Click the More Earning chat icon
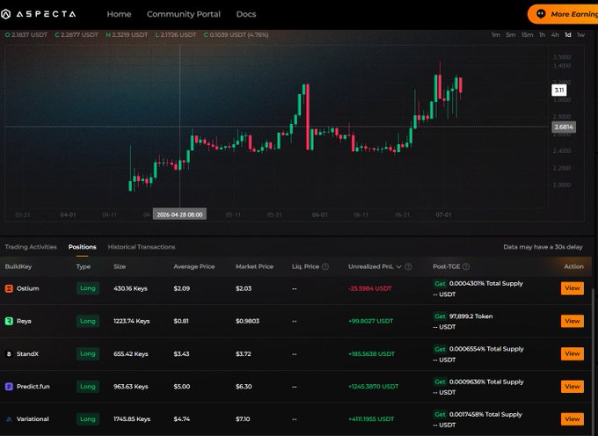This screenshot has width=598, height=436. click(541, 14)
